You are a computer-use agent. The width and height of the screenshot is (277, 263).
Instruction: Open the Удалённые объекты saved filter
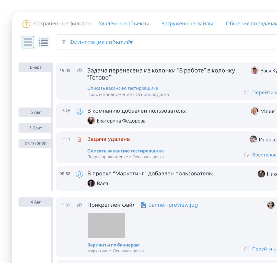[x=124, y=24]
